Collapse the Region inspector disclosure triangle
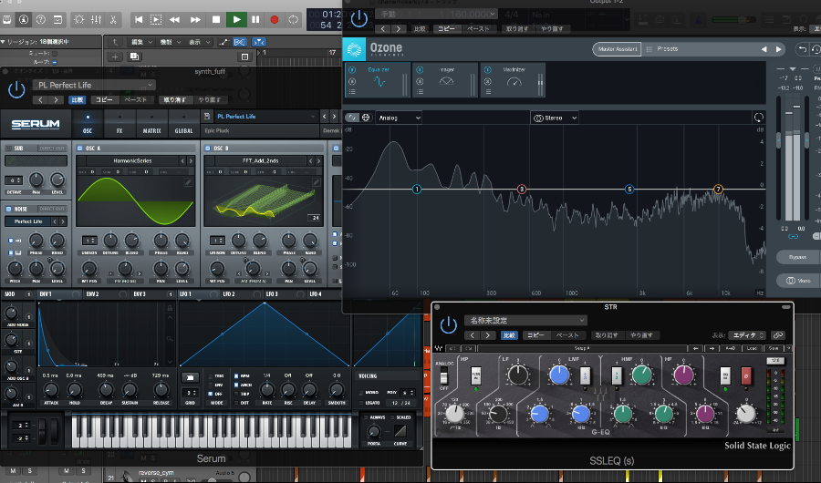This screenshot has width=821, height=483. click(4, 41)
